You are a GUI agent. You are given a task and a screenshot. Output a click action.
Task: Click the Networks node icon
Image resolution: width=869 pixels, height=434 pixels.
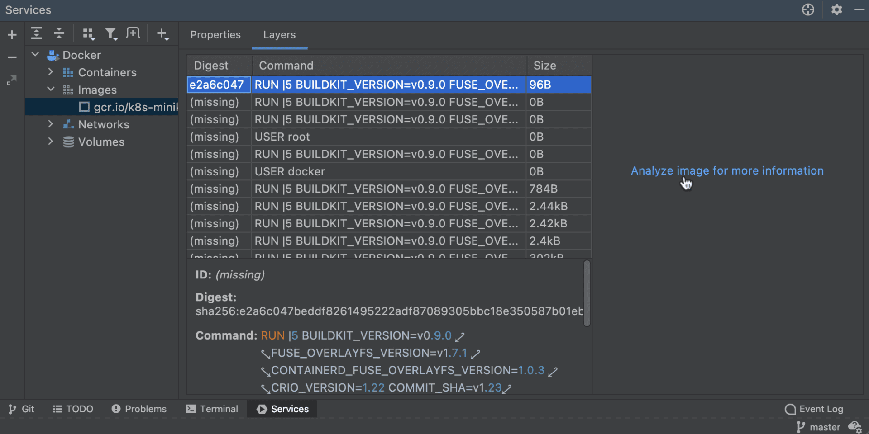(x=68, y=124)
